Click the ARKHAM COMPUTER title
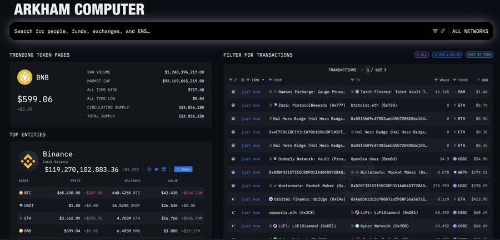The height and width of the screenshot is (240, 500). (79, 9)
